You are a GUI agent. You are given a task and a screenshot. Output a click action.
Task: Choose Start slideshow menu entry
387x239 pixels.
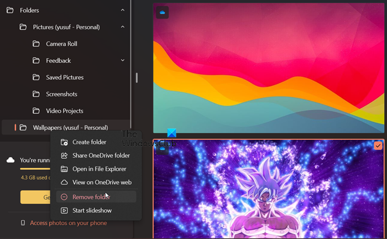tap(96, 210)
